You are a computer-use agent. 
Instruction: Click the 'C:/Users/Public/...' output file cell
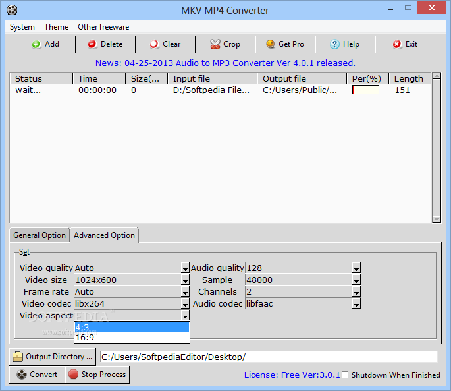(x=300, y=90)
